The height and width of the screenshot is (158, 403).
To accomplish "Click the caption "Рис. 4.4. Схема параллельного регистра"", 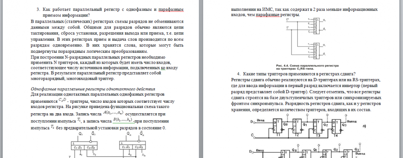I will tap(307, 66).
